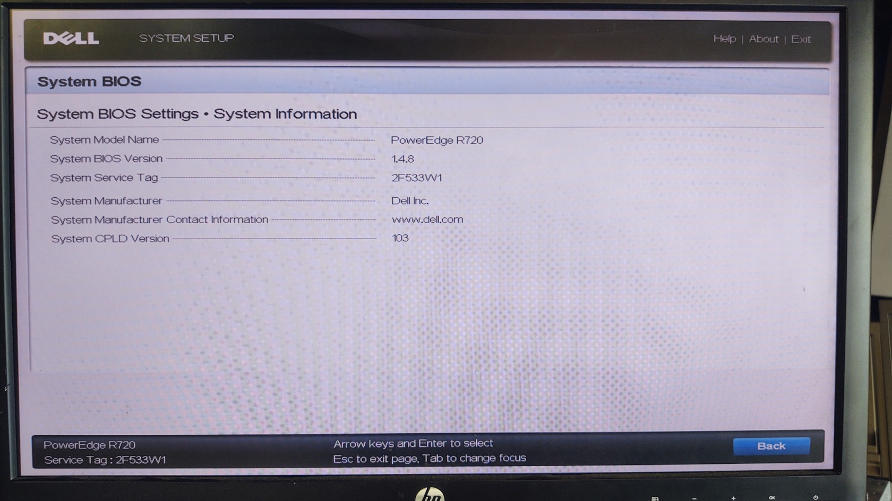Click the www.dell.com contact value
Viewport: 892px width, 501px height.
coord(427,219)
